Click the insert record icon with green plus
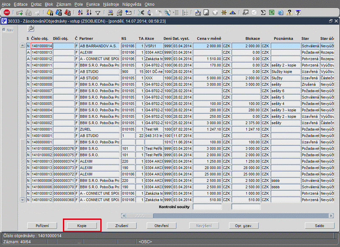 [x=20, y=13]
